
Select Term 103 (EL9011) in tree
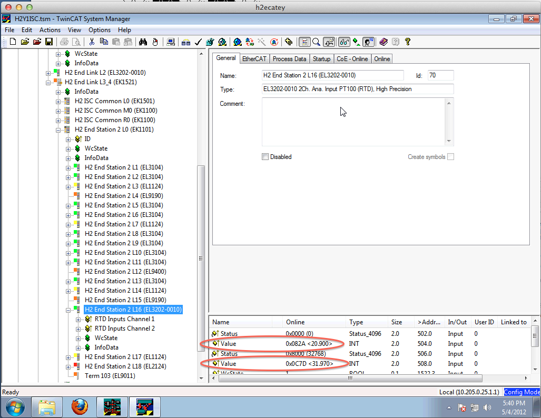pyautogui.click(x=110, y=376)
